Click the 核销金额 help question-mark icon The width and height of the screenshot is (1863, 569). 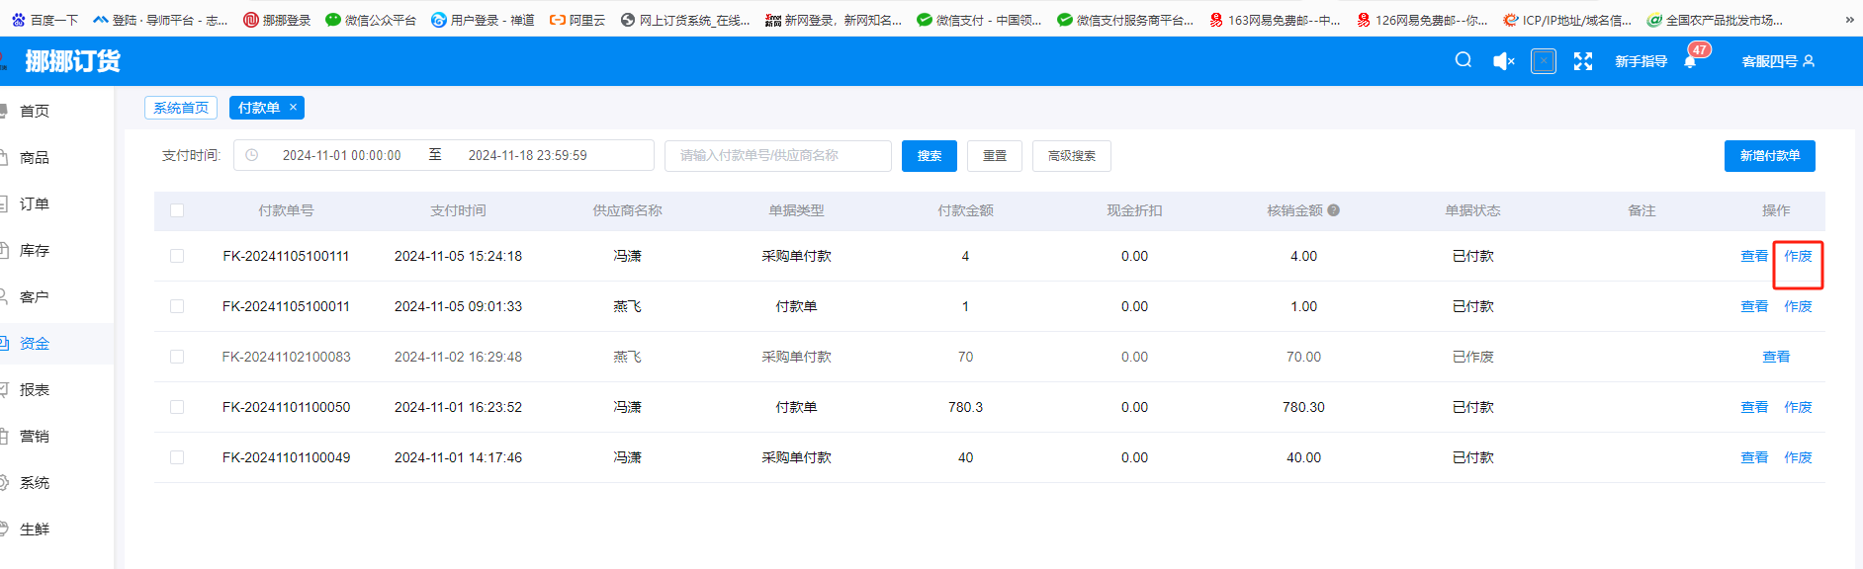1333,210
